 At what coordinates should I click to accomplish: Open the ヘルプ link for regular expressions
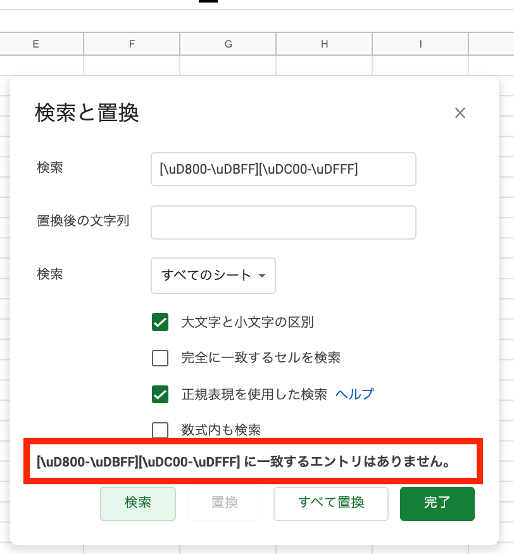[354, 394]
